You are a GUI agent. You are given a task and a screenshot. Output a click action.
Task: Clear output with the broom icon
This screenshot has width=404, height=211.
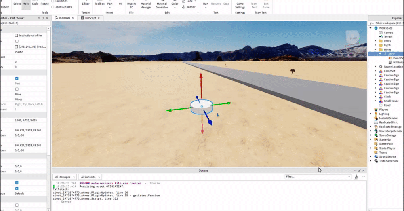coord(356,177)
